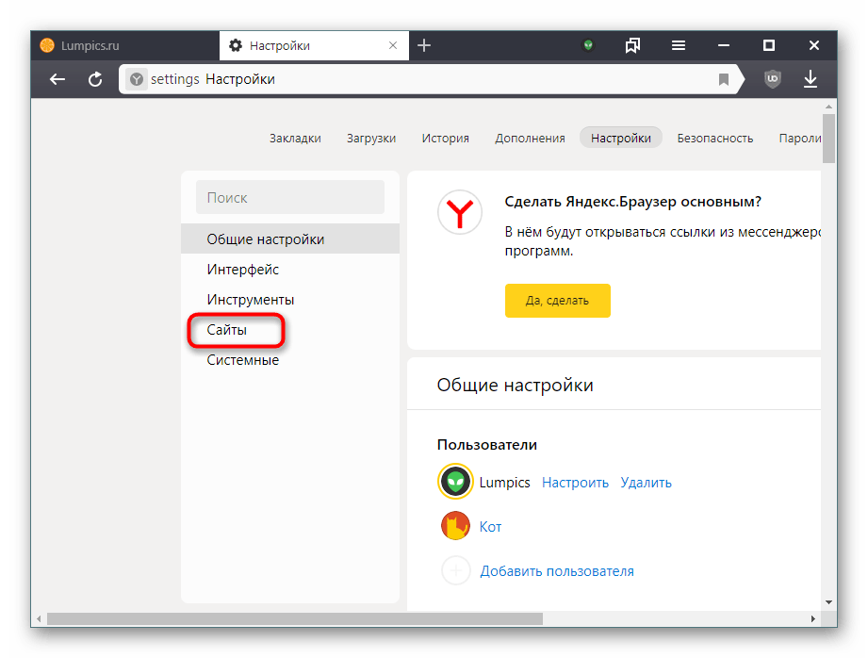Click the Lumpics user name text
This screenshot has height=658, width=868.
[x=504, y=483]
